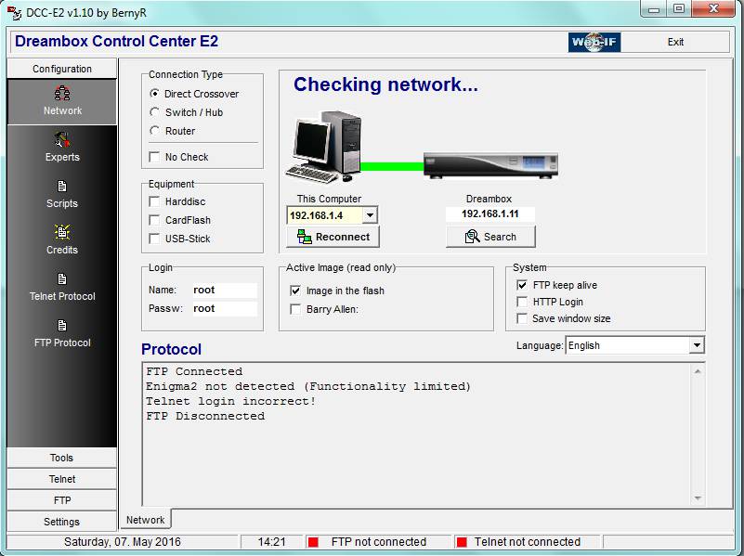744x556 pixels.
Task: Click the Reconnect button
Action: coord(333,237)
